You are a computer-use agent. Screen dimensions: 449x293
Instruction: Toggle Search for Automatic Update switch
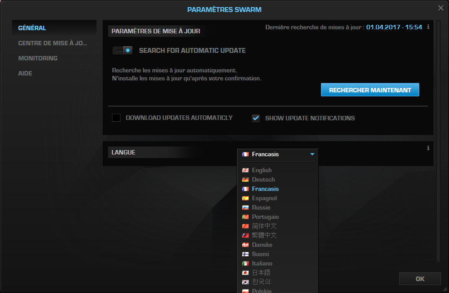(123, 51)
